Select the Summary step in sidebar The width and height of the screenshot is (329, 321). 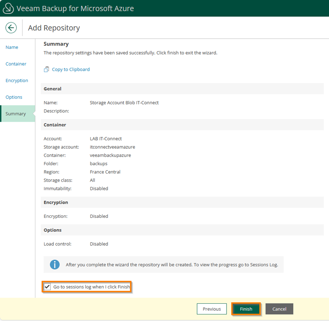click(16, 114)
